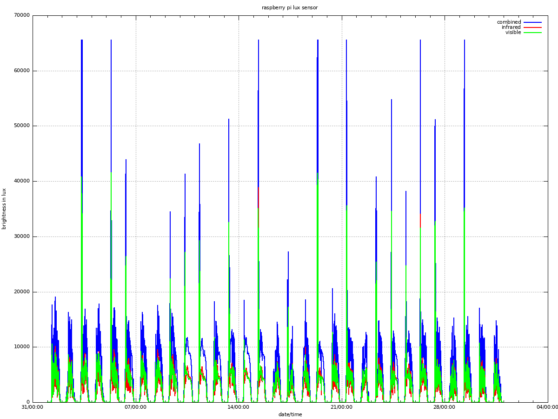
Task: Click the y-axis value 70000
Action: click(x=22, y=15)
